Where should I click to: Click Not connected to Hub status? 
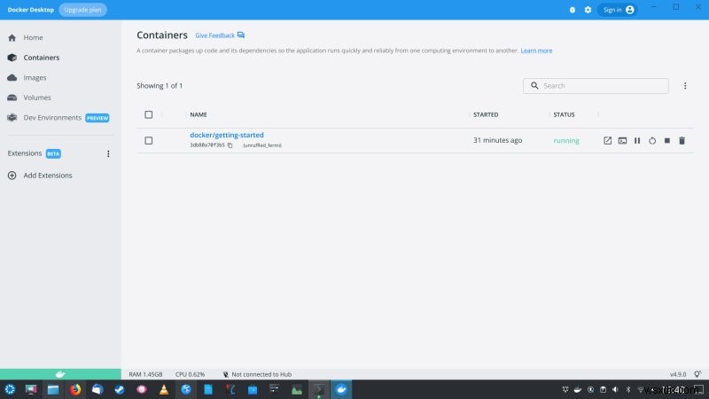(257, 374)
